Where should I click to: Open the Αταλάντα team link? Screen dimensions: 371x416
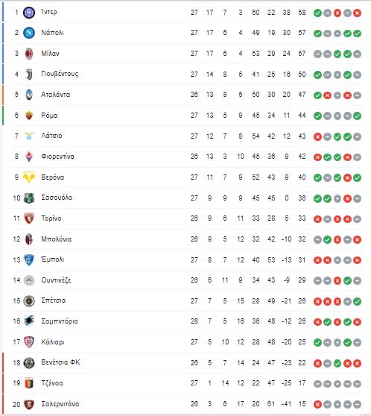55,95
